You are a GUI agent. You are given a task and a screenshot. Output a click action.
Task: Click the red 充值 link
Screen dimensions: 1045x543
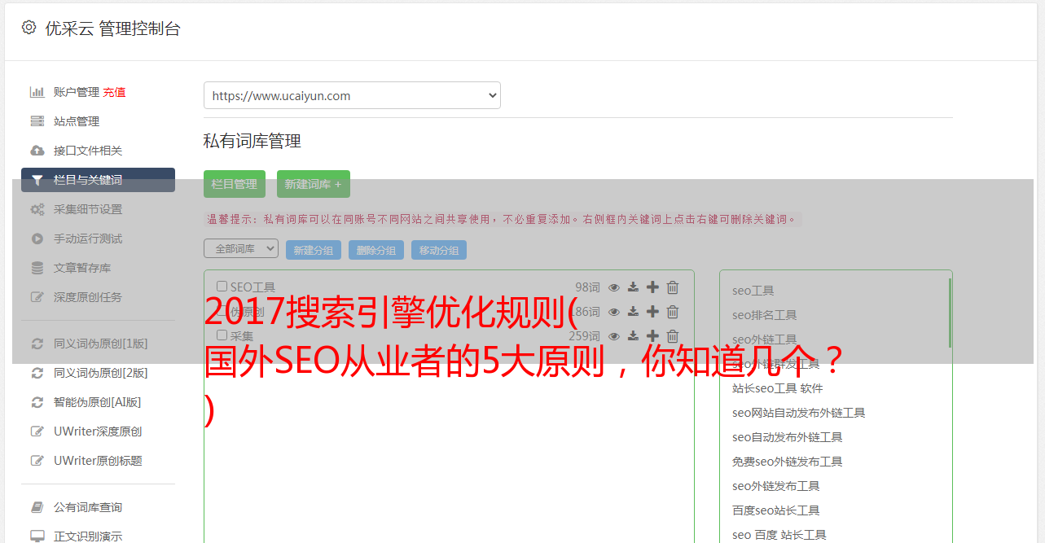114,92
